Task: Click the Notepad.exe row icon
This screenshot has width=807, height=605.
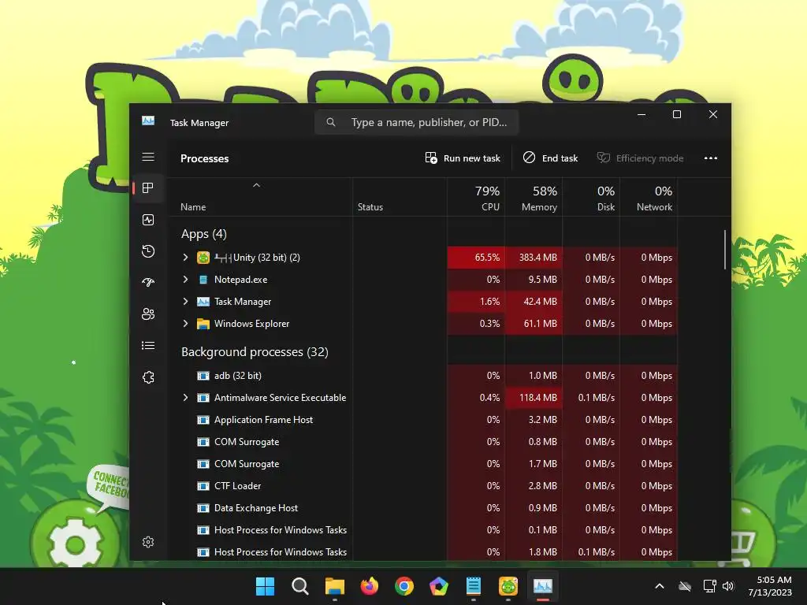Action: click(x=203, y=280)
